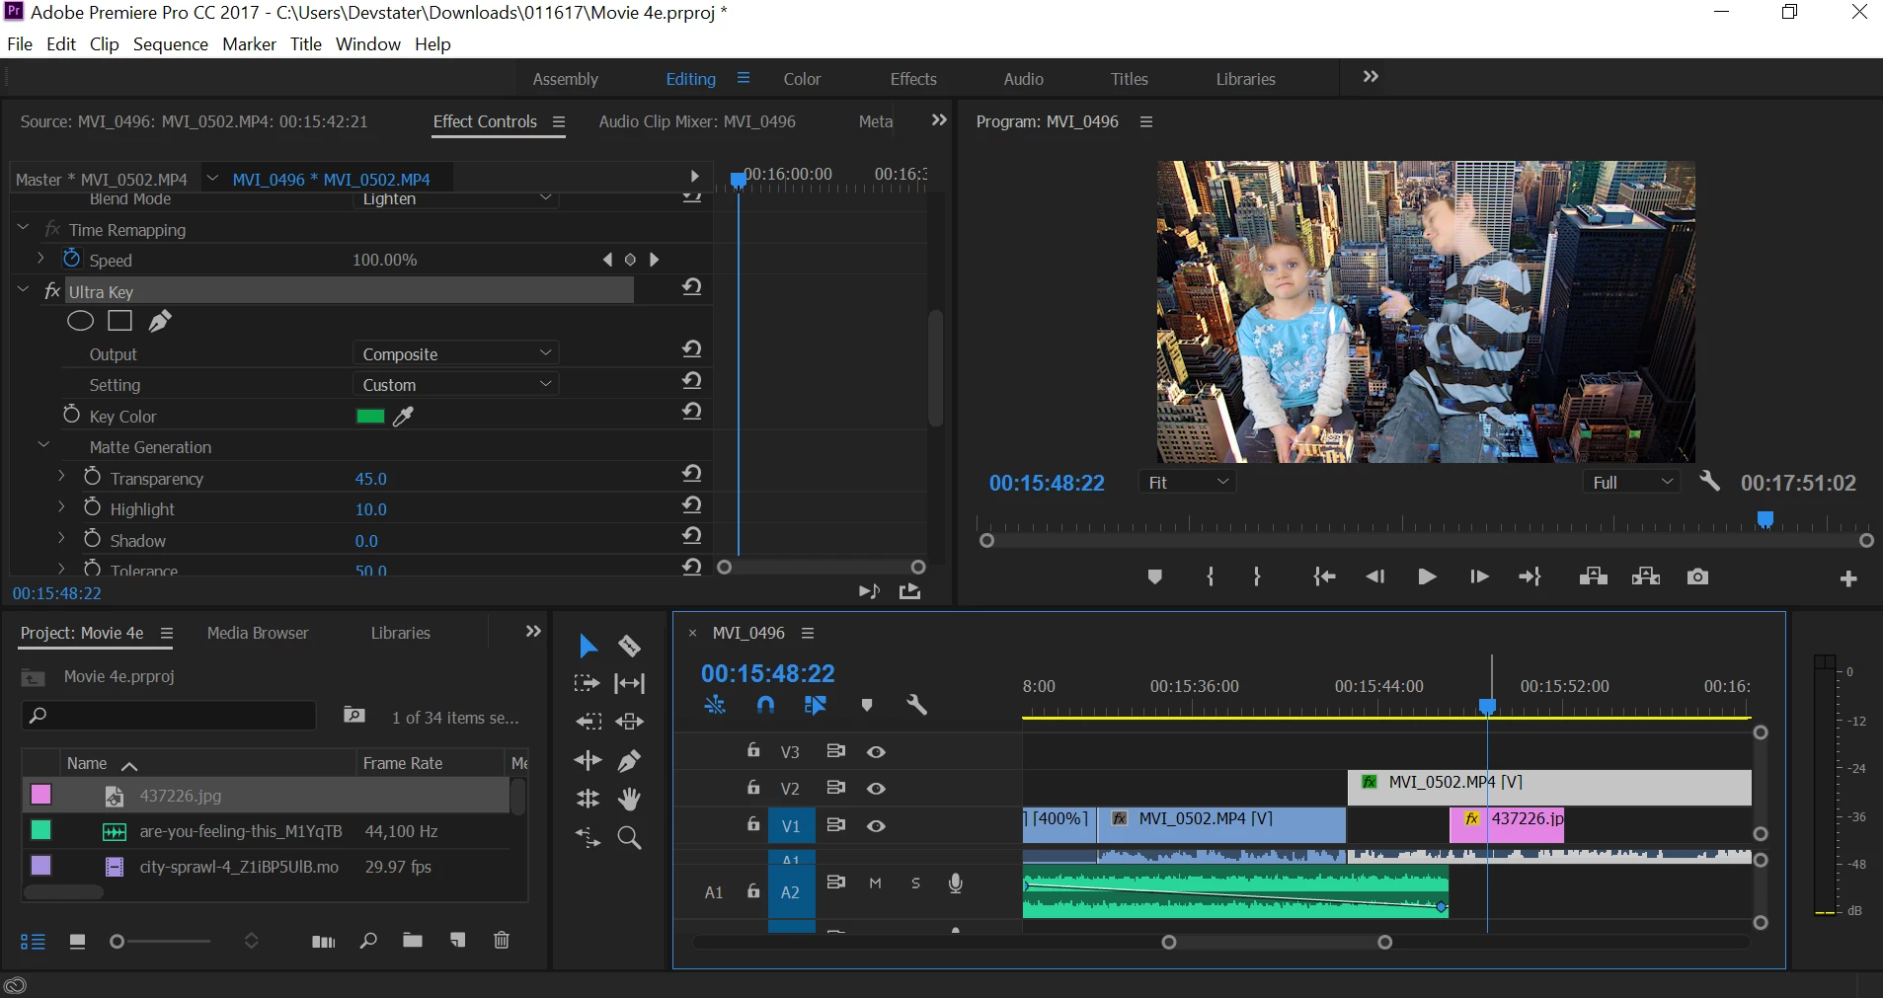Image resolution: width=1883 pixels, height=998 pixels.
Task: Go to In point in Program monitor
Action: click(1324, 576)
